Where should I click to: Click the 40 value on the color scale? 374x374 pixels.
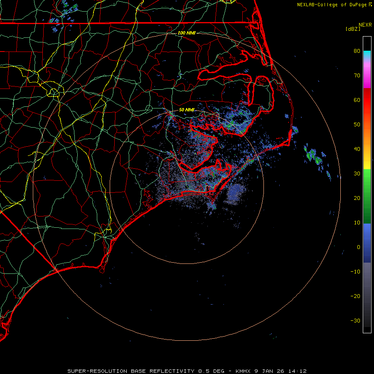(x=357, y=149)
